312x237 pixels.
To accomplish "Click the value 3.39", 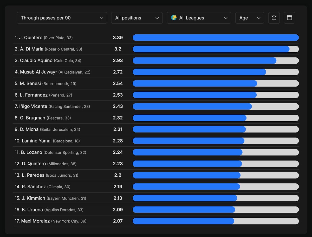I will pyautogui.click(x=118, y=38).
